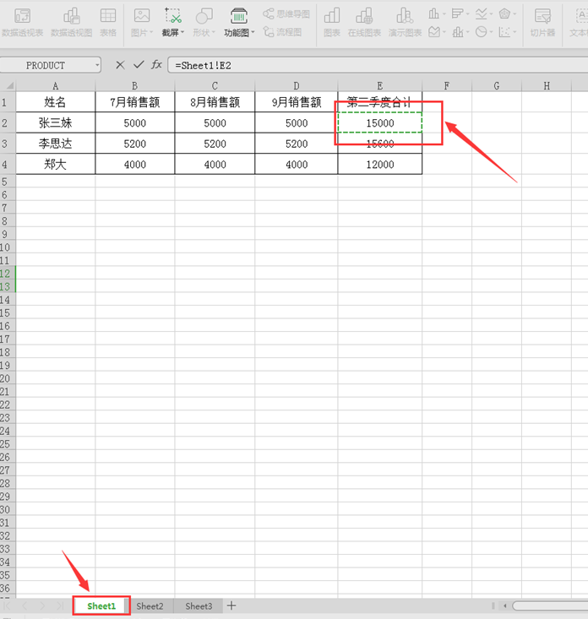The image size is (588, 619).
Task: Confirm formula entry with checkmark icon
Action: click(x=139, y=65)
